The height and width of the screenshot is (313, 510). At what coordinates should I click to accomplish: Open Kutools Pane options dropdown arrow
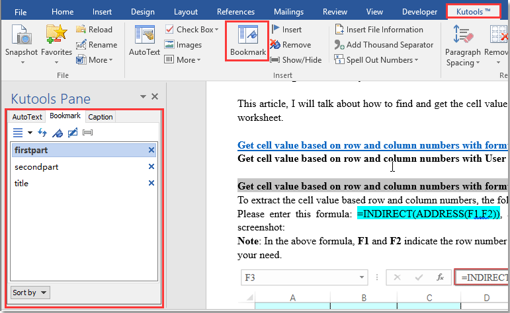click(x=143, y=97)
